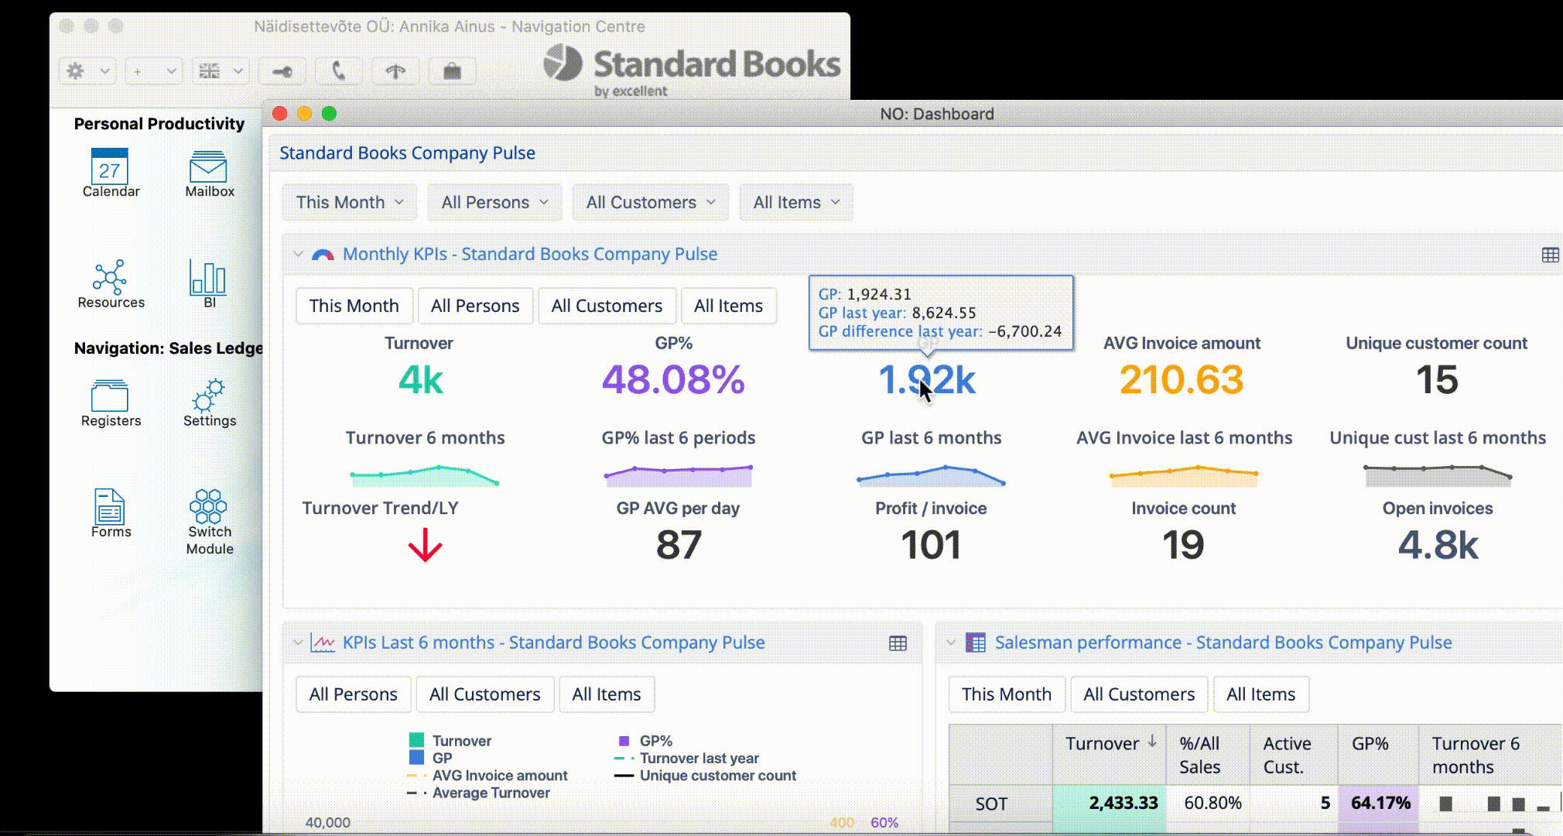
Task: Click the GP% last 6 periods sparkline
Action: (678, 475)
